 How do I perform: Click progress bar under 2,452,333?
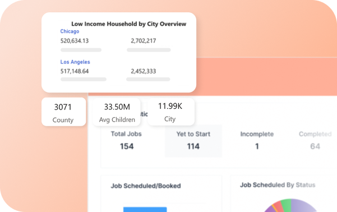click(x=148, y=79)
